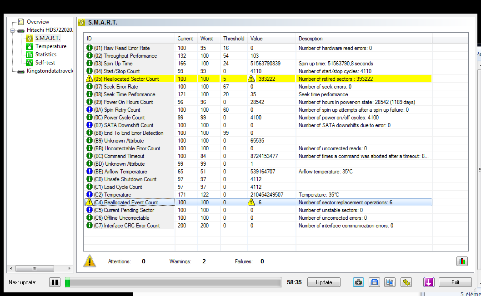481x296 pixels.
Task: Click the Update button
Action: pyautogui.click(x=324, y=282)
